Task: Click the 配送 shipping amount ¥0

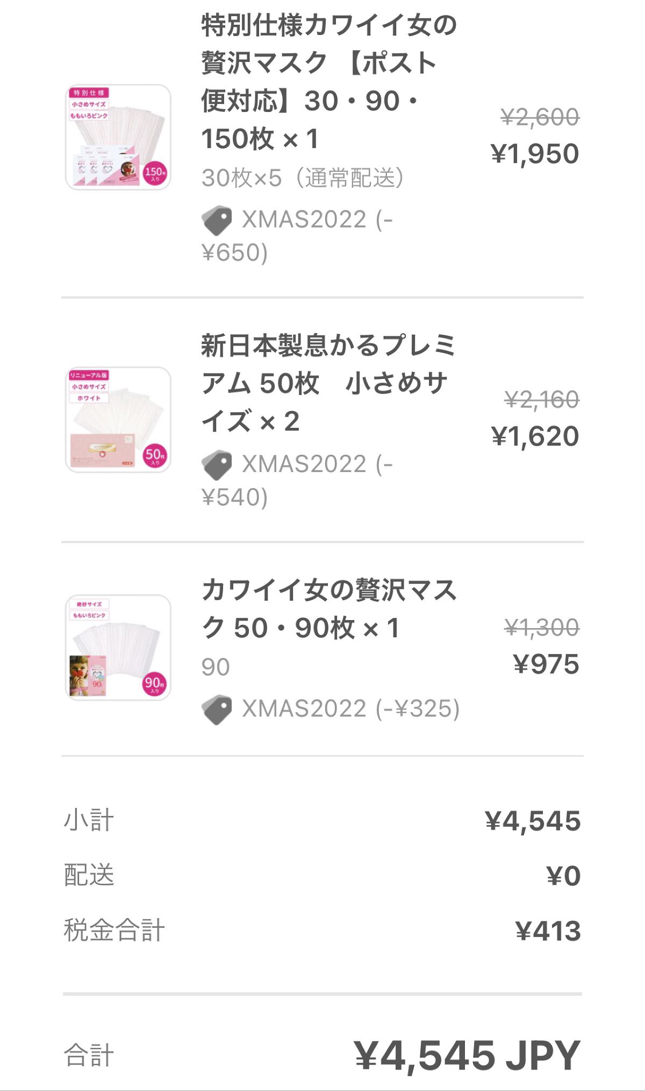Action: pos(563,876)
